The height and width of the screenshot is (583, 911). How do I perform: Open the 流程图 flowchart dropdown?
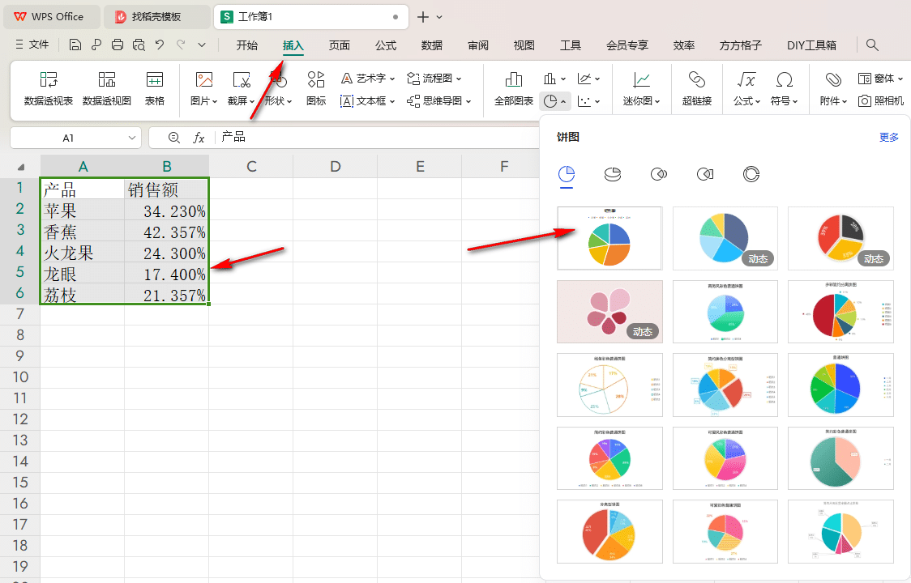coord(434,78)
